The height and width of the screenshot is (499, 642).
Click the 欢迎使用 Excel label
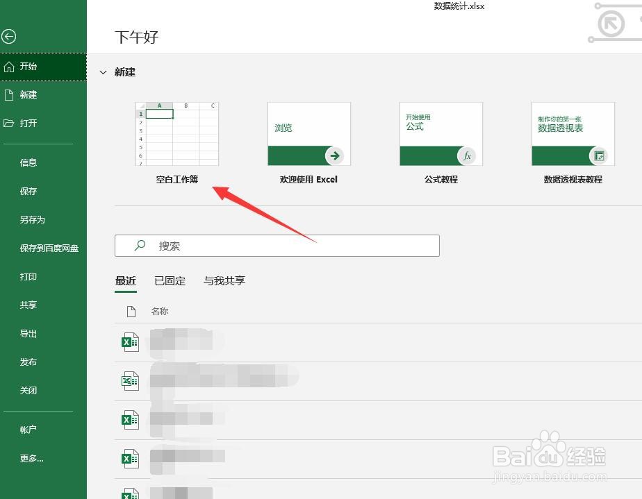[308, 180]
